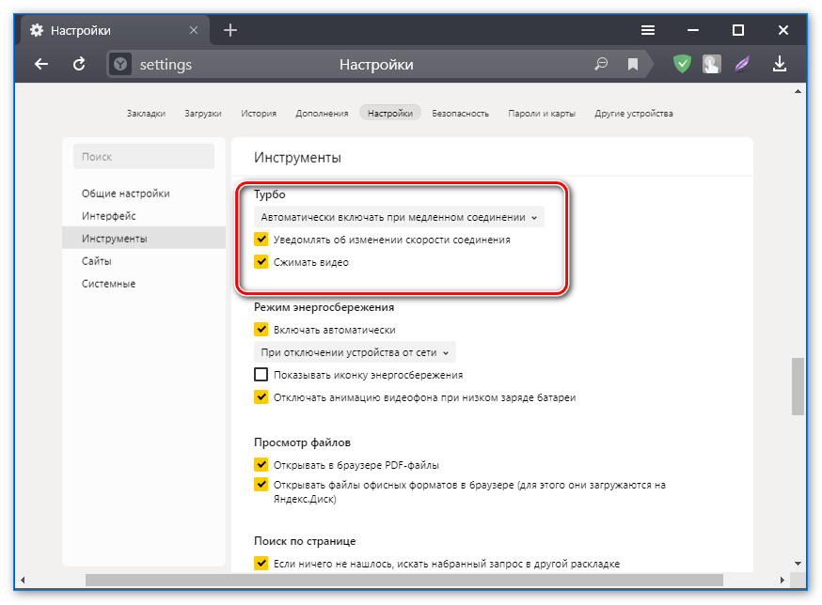Switch to the 'Безопасность' tab
This screenshot has height=605, width=822.
tap(460, 114)
